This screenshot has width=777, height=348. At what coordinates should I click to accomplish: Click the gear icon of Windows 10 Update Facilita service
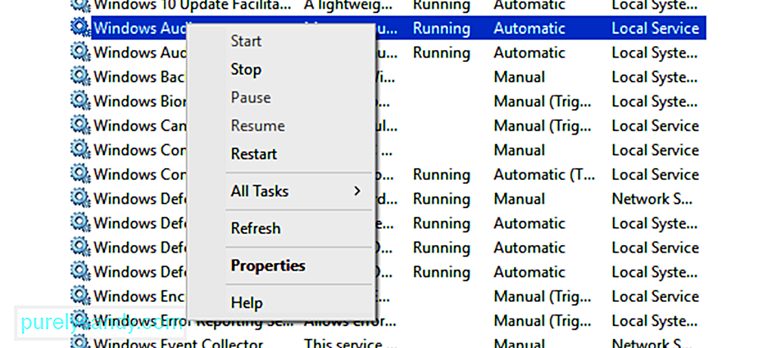(x=80, y=5)
